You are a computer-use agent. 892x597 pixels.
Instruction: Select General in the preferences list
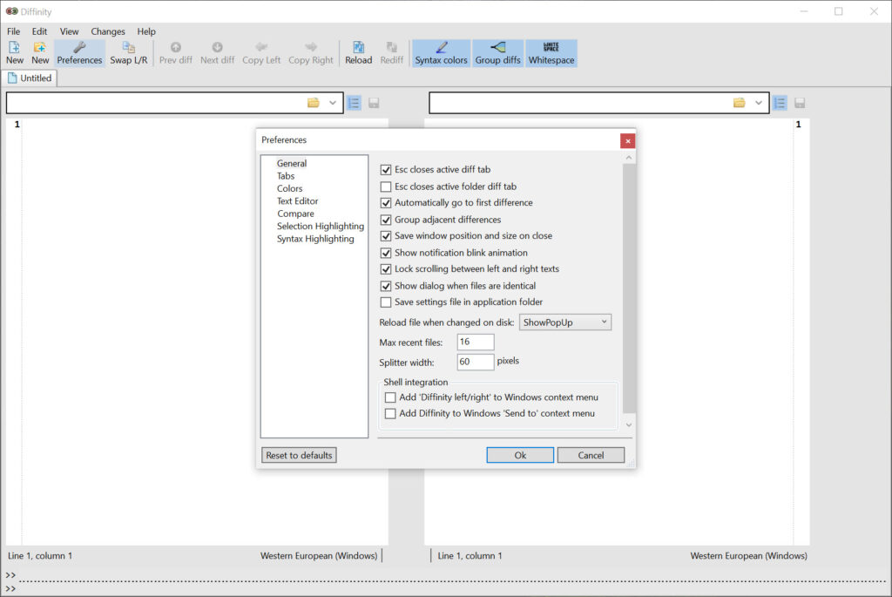click(292, 163)
